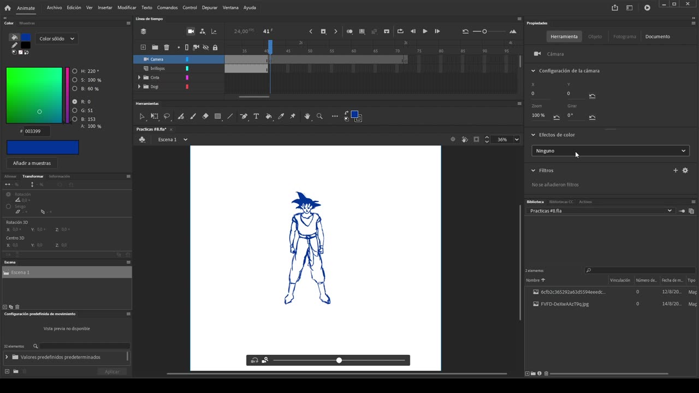
Task: Open the edit toolbar three-dots menu
Action: click(335, 116)
